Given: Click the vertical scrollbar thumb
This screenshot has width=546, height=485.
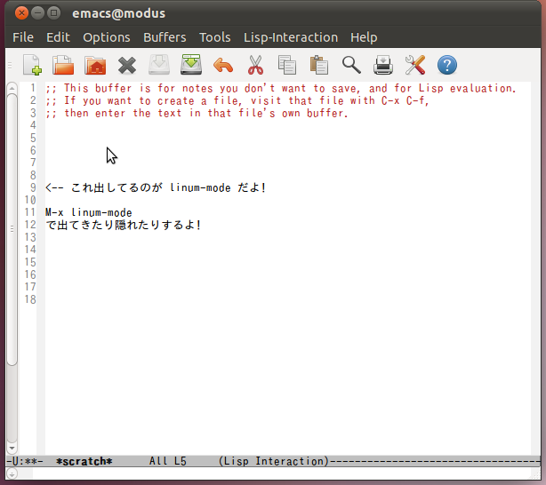Looking at the screenshot, I should click(12, 230).
